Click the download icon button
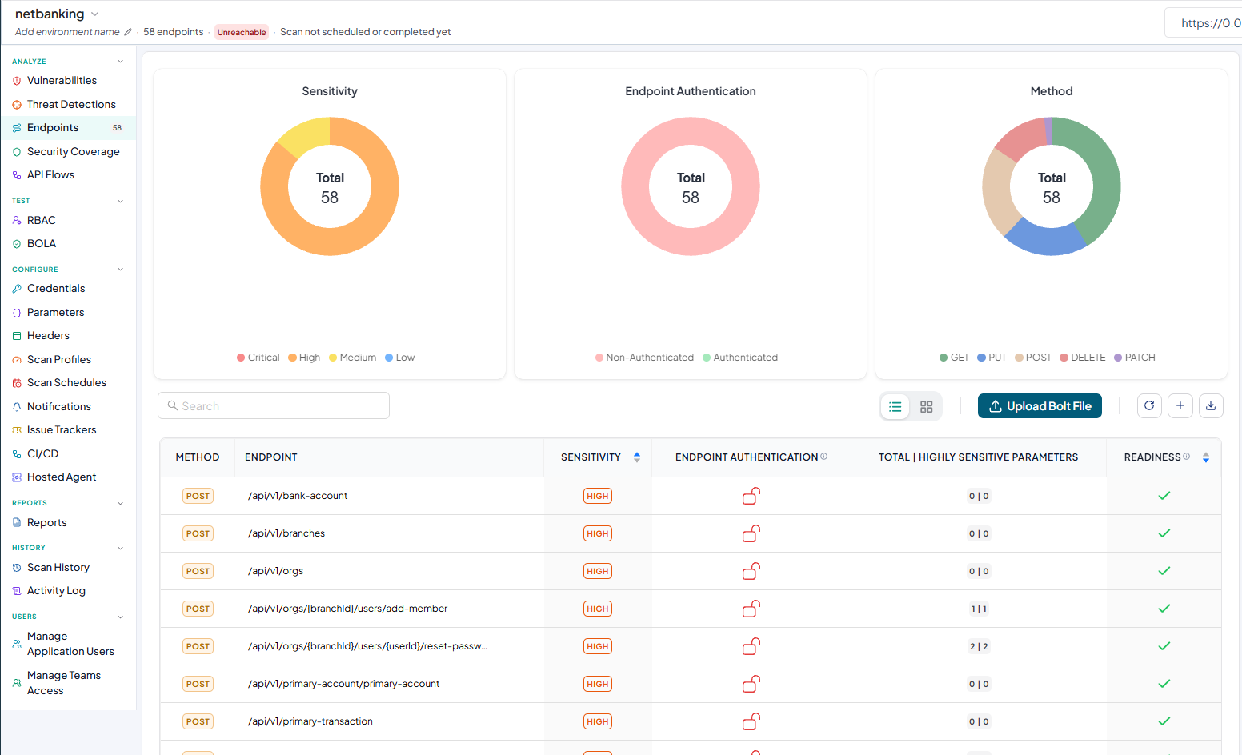This screenshot has height=755, width=1242. click(x=1211, y=405)
